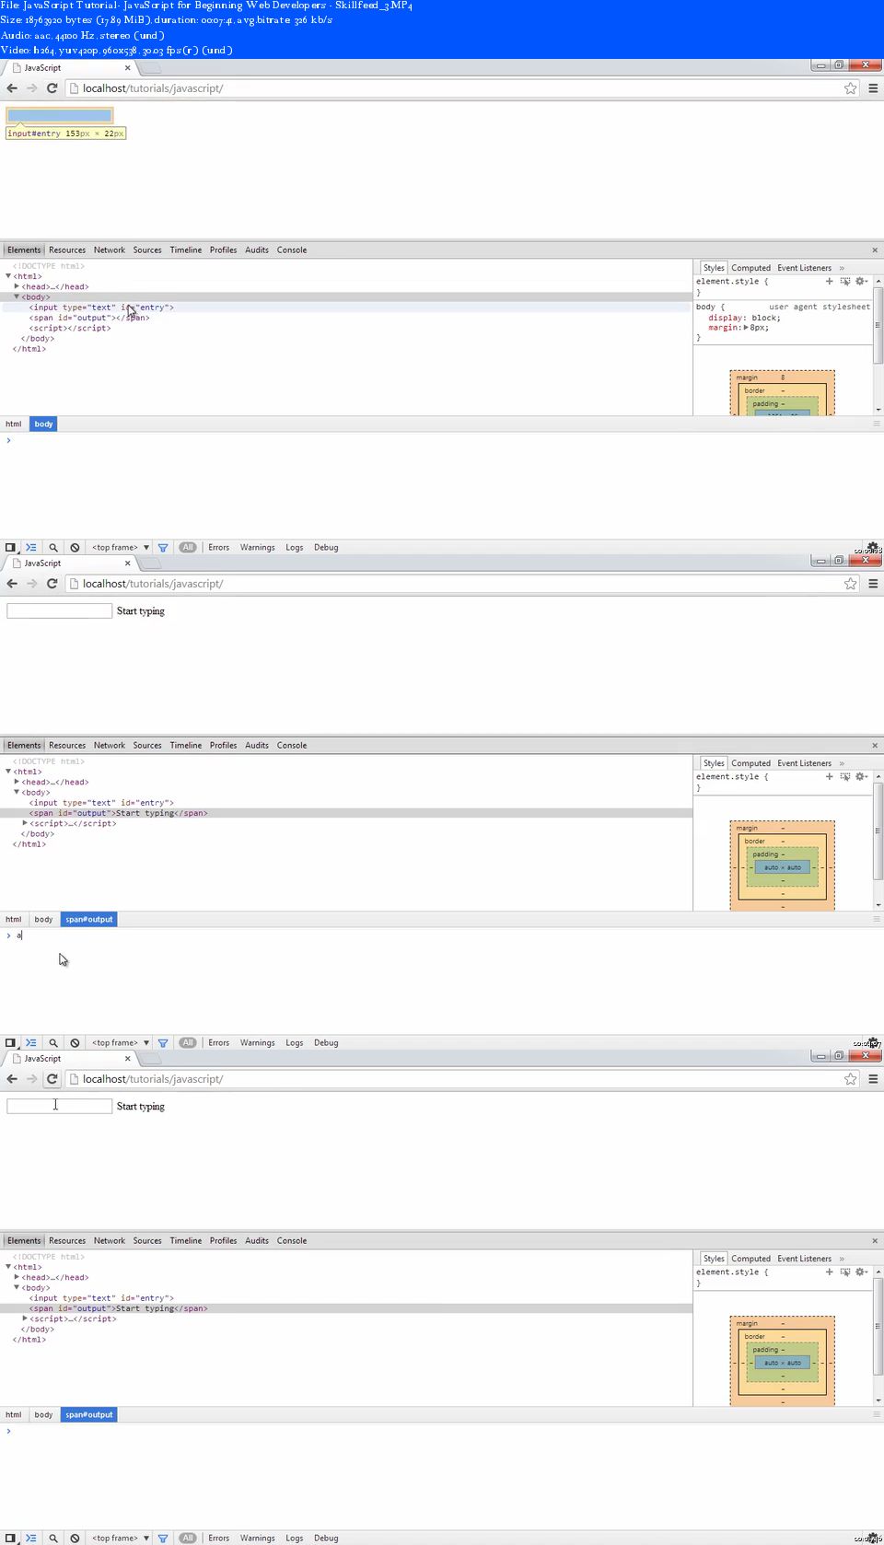Collapse the html node in middle frame Elements tree

click(8, 772)
